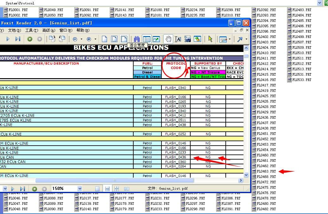Screen dimensions: 328x214
Task: Click the horizontal scrollbar thumb
Action: coord(114,180)
